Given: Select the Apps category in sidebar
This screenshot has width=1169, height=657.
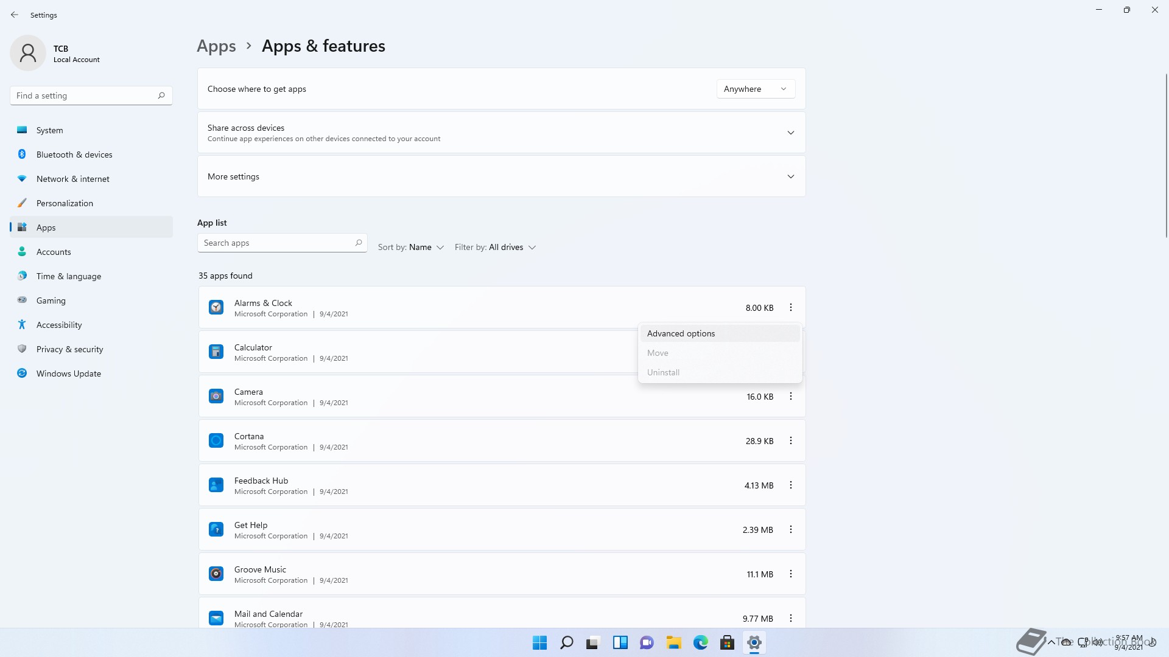Looking at the screenshot, I should point(91,228).
